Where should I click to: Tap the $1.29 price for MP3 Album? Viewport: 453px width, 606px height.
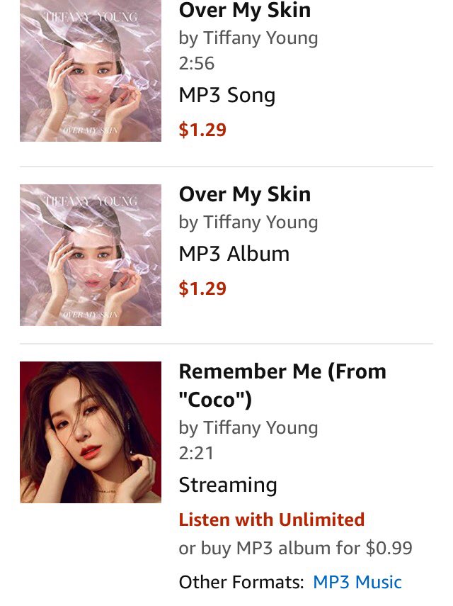[x=202, y=288]
